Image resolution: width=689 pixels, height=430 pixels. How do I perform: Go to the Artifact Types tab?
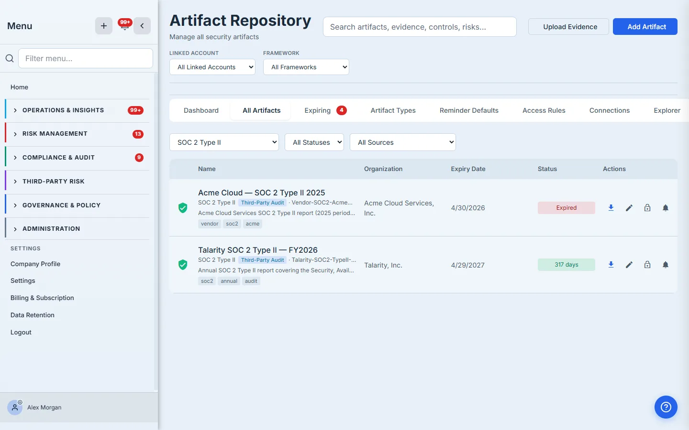(393, 110)
